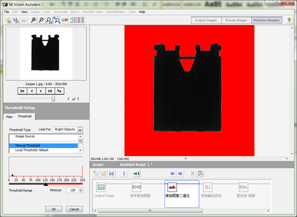297x217 pixels.
Task: Click the threshold type list up arrow
Action: [80, 136]
